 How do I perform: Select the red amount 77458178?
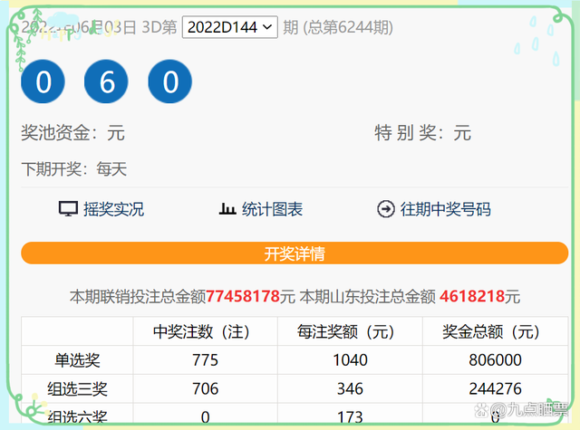click(x=243, y=296)
